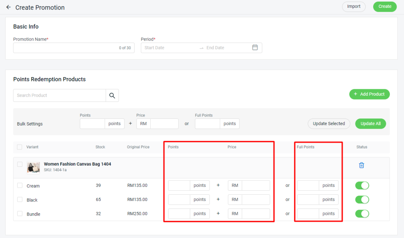Turn off Bundle variant status switch
Image resolution: width=404 pixels, height=238 pixels.
click(362, 214)
